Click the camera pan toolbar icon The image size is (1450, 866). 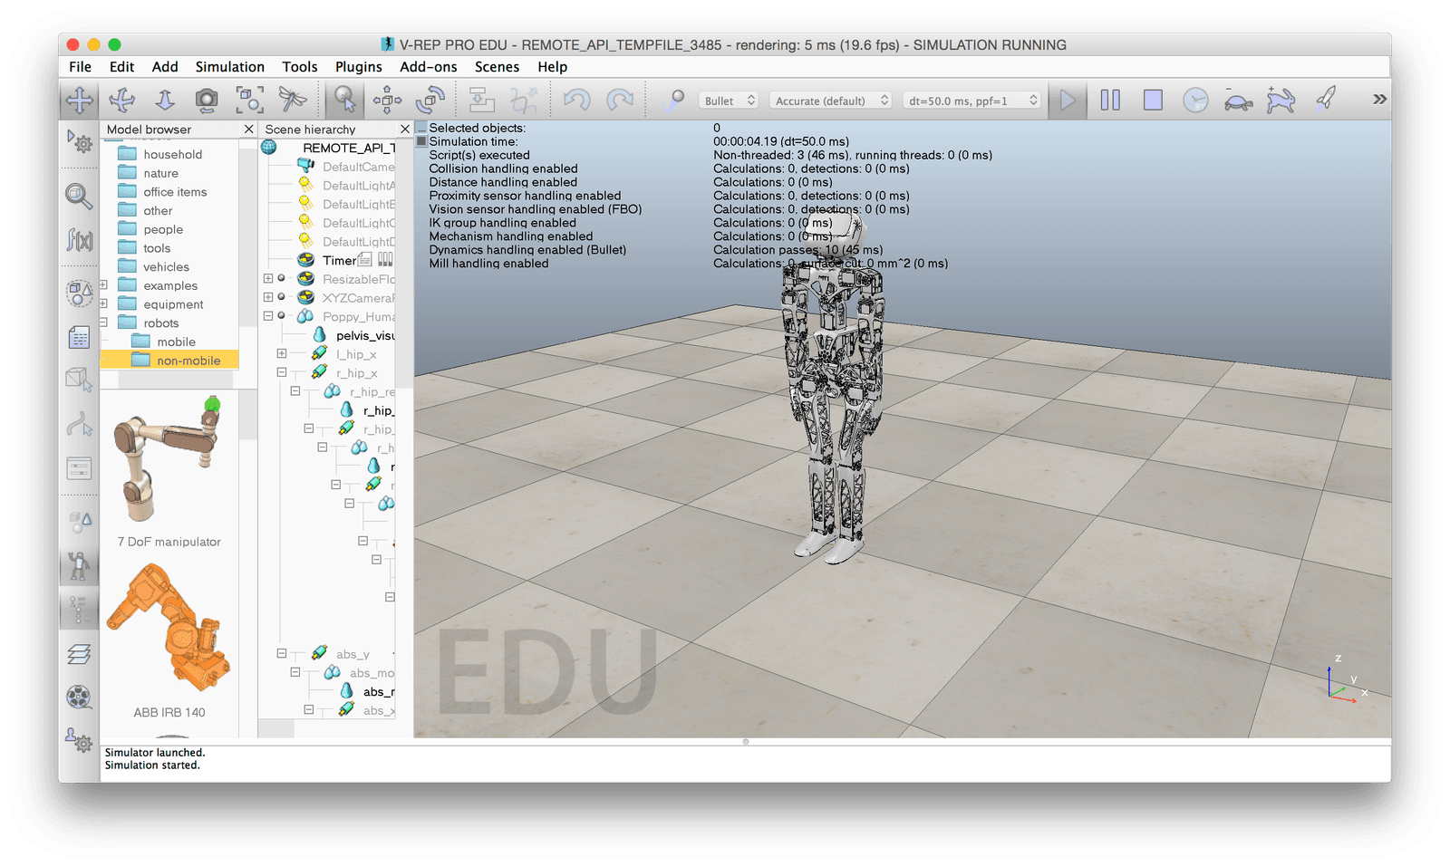(79, 100)
